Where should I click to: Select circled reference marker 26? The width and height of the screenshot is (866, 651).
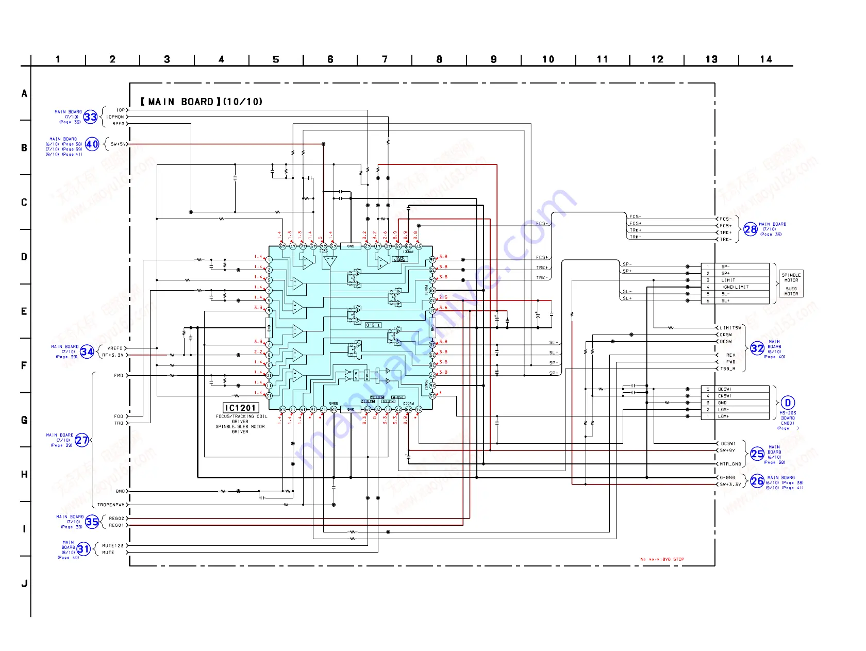click(757, 481)
